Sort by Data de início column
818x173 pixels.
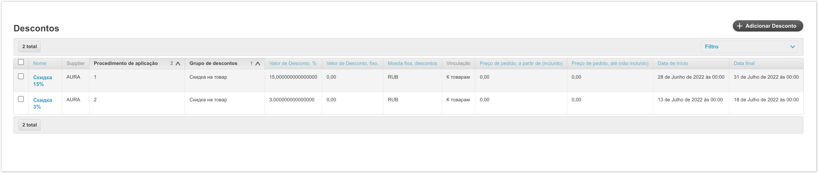[673, 63]
